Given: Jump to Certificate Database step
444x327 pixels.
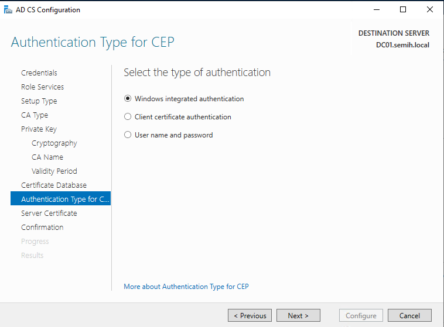Looking at the screenshot, I should click(54, 185).
